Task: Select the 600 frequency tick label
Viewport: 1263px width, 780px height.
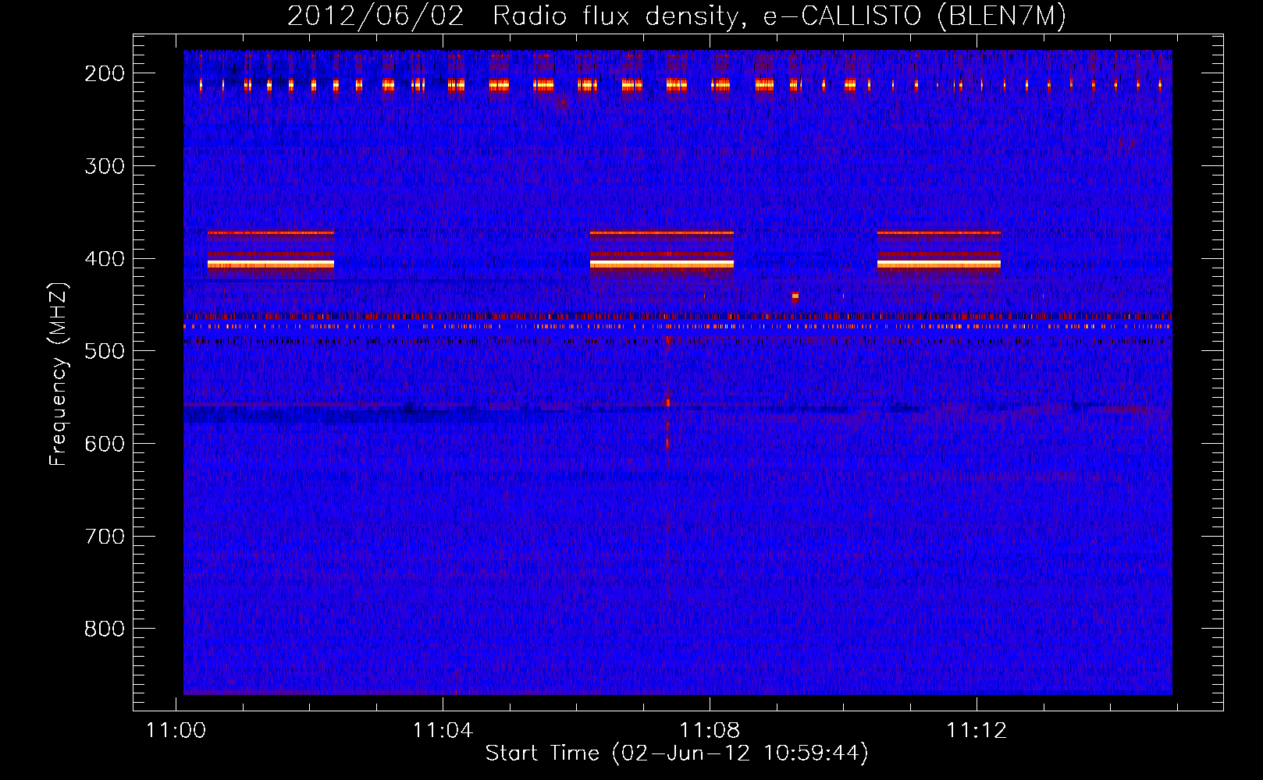Action: pos(104,443)
